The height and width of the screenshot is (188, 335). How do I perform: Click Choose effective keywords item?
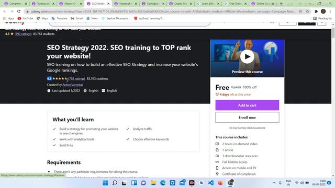(151, 139)
